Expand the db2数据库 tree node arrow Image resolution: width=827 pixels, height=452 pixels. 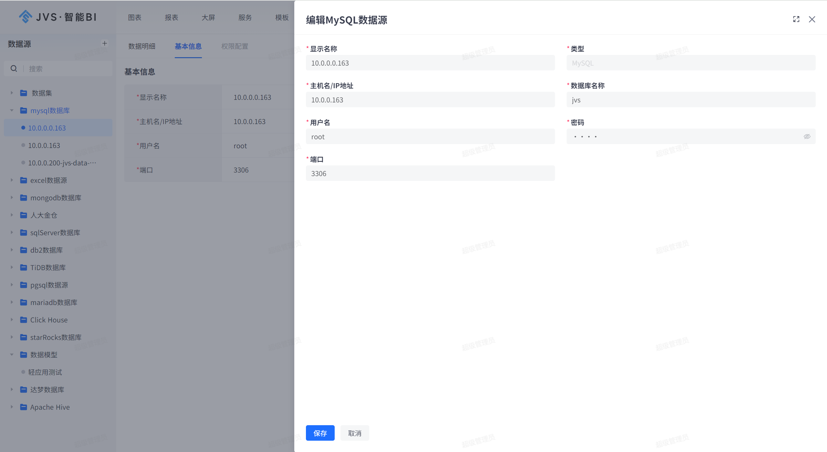pyautogui.click(x=12, y=250)
